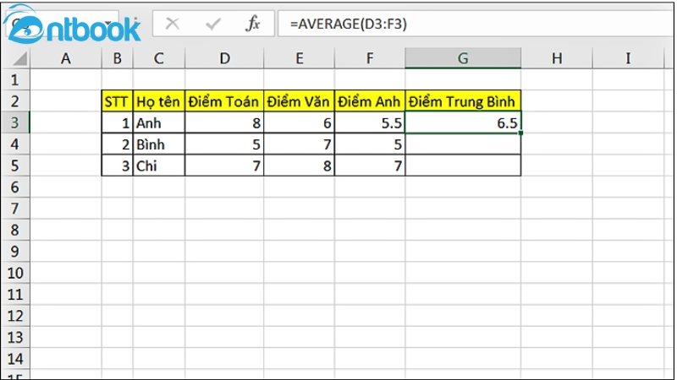Image resolution: width=677 pixels, height=380 pixels.
Task: Select Bình's Điểm Toán score 5
Action: (x=224, y=144)
